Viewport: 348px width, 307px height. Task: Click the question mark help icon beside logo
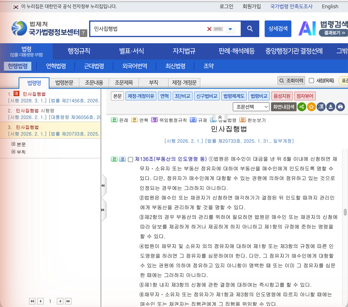click(84, 33)
